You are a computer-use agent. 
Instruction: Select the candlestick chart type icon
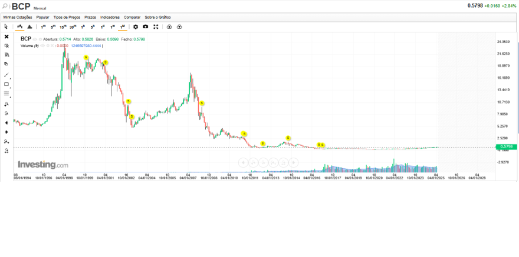(x=19, y=26)
